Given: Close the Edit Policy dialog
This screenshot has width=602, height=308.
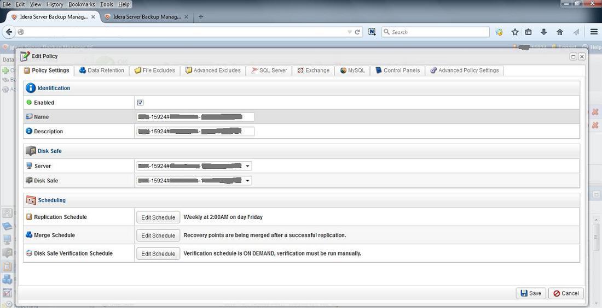Looking at the screenshot, I should (582, 57).
